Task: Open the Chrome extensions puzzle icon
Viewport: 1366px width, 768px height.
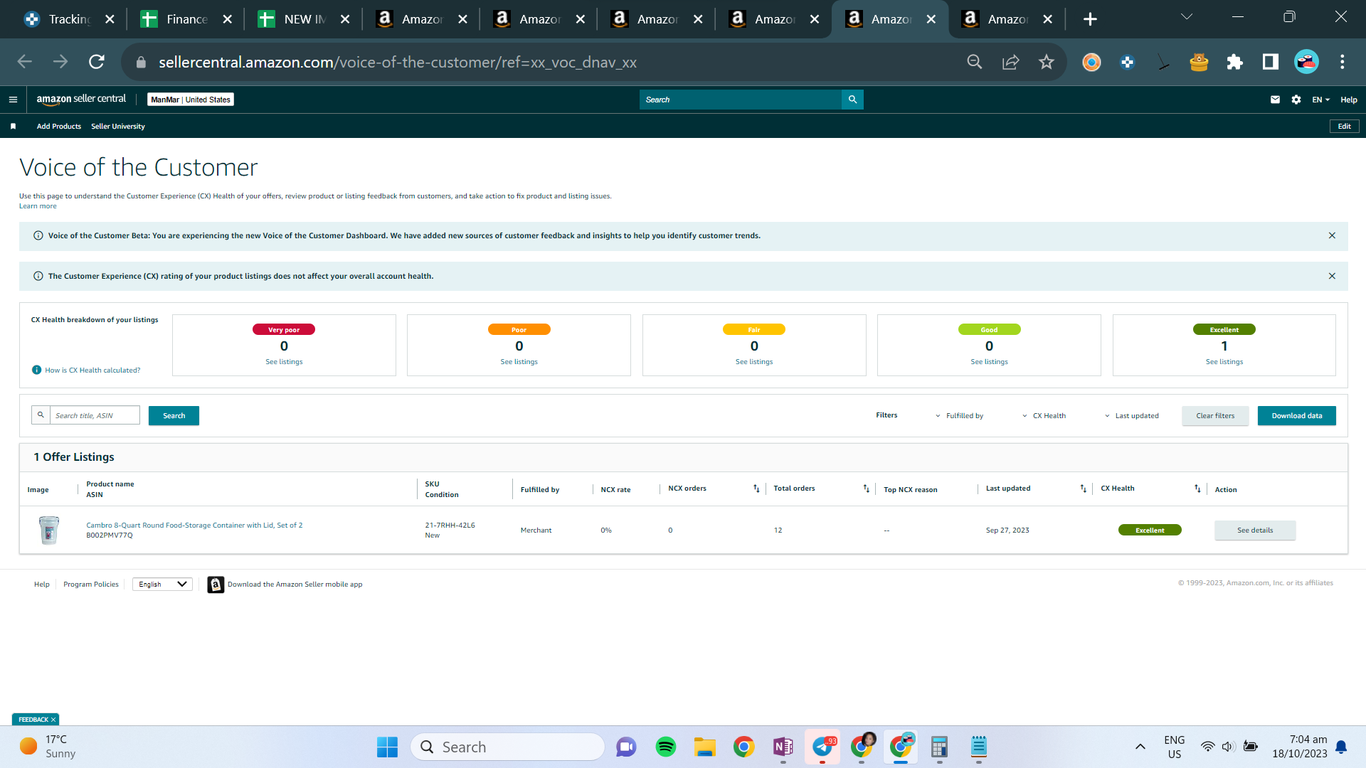Action: click(1234, 62)
